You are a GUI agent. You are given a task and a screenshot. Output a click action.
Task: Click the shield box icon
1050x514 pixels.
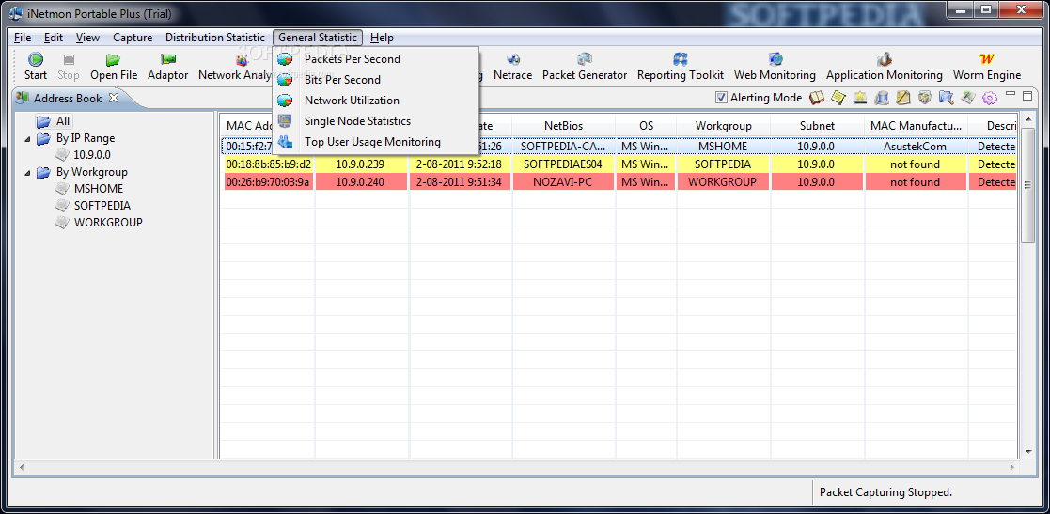pos(925,98)
